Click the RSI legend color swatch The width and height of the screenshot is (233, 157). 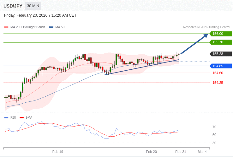pos(6,118)
